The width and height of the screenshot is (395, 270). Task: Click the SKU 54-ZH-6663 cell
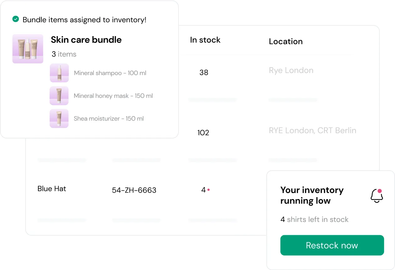(134, 190)
